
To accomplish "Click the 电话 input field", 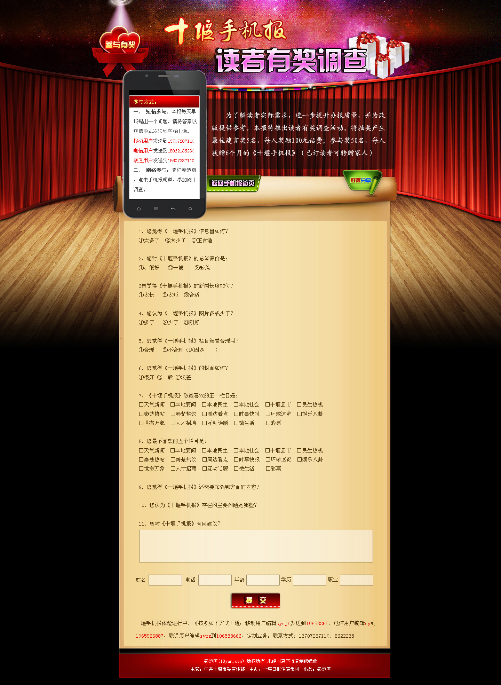I will [215, 580].
